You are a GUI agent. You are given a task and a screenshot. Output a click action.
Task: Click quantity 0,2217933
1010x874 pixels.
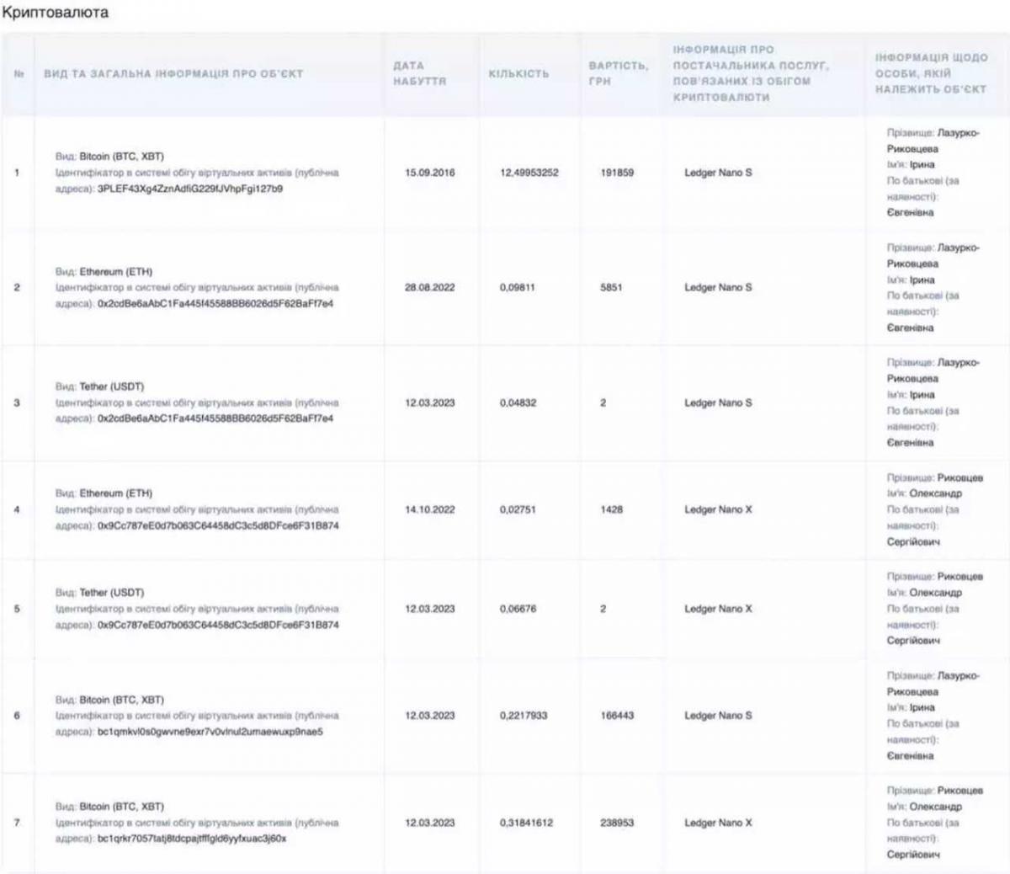[x=524, y=716]
